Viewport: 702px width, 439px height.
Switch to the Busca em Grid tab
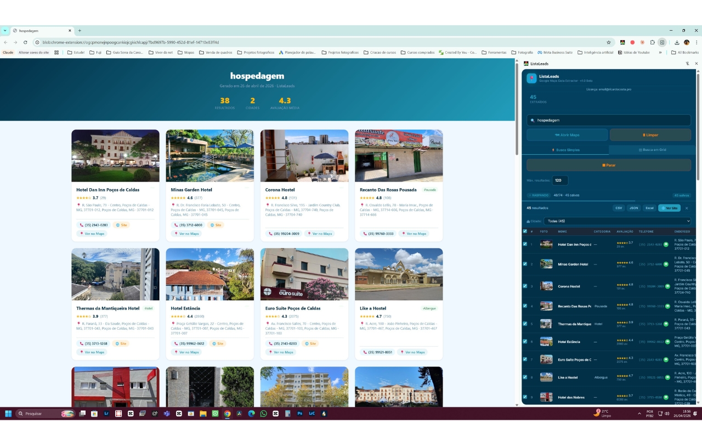652,150
